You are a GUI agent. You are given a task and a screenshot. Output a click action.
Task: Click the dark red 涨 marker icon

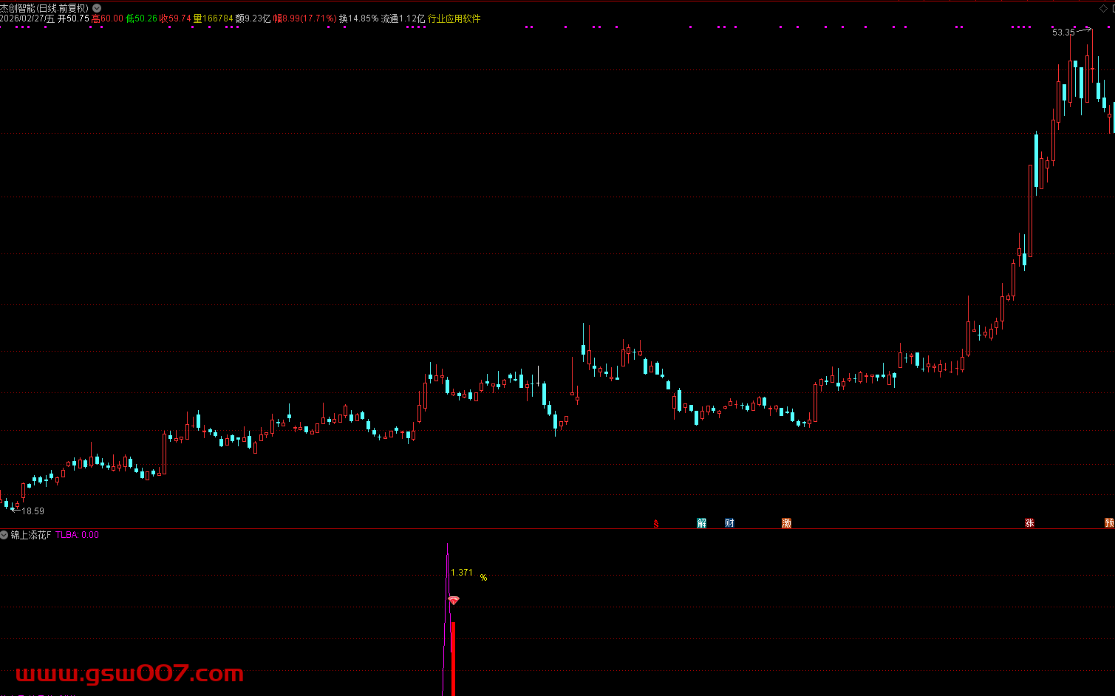click(1029, 523)
